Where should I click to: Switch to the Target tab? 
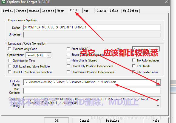21,11
